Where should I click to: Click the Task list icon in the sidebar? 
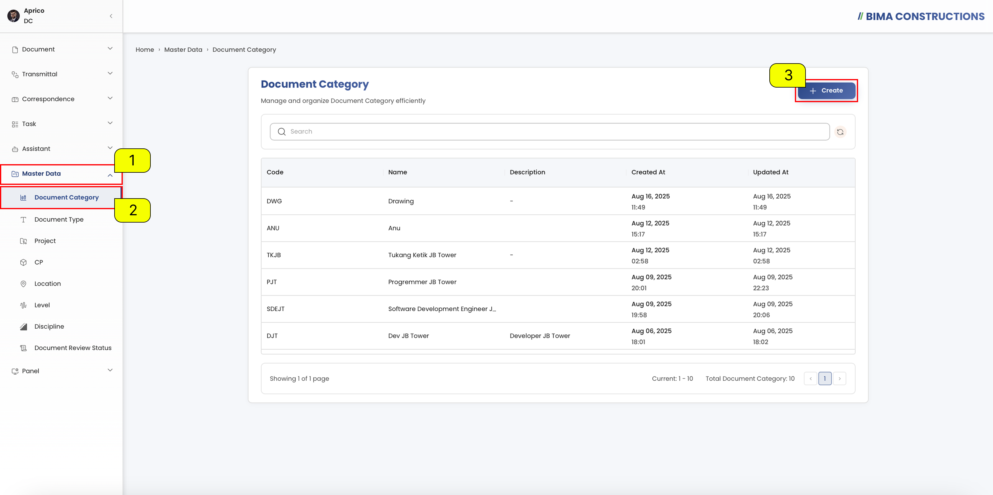coord(15,124)
